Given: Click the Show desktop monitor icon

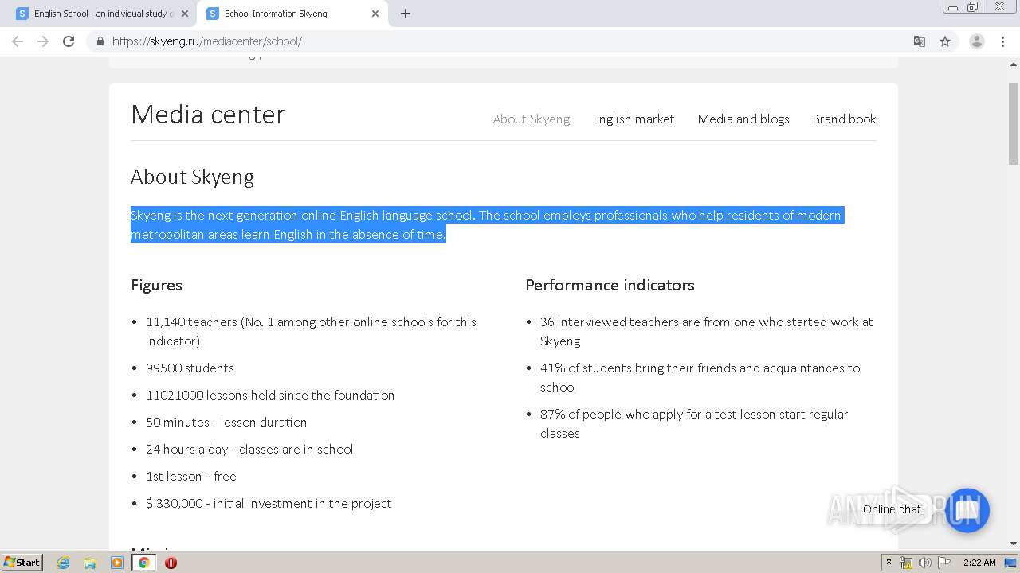Looking at the screenshot, I should [x=1010, y=563].
